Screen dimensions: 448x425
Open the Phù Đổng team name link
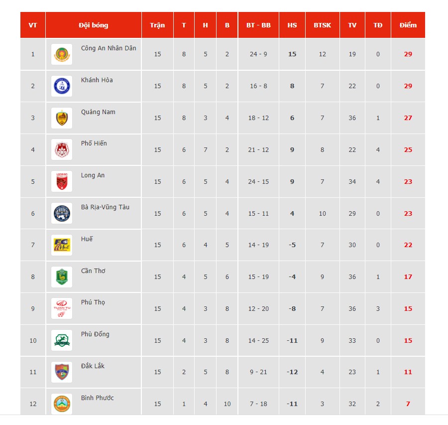tap(95, 334)
